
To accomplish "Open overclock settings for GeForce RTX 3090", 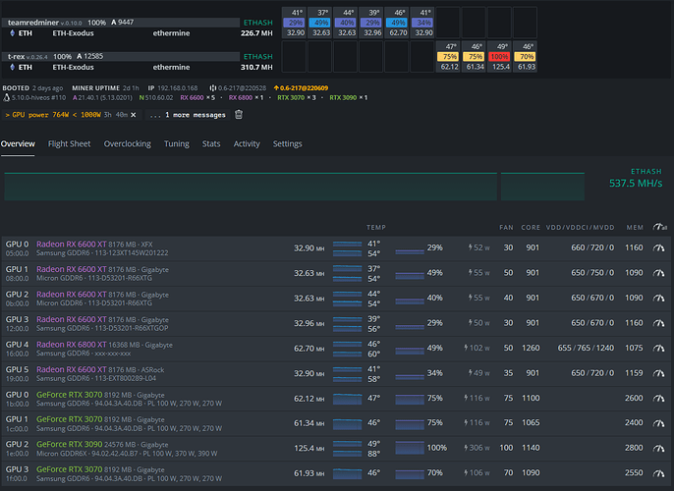I will pos(658,448).
